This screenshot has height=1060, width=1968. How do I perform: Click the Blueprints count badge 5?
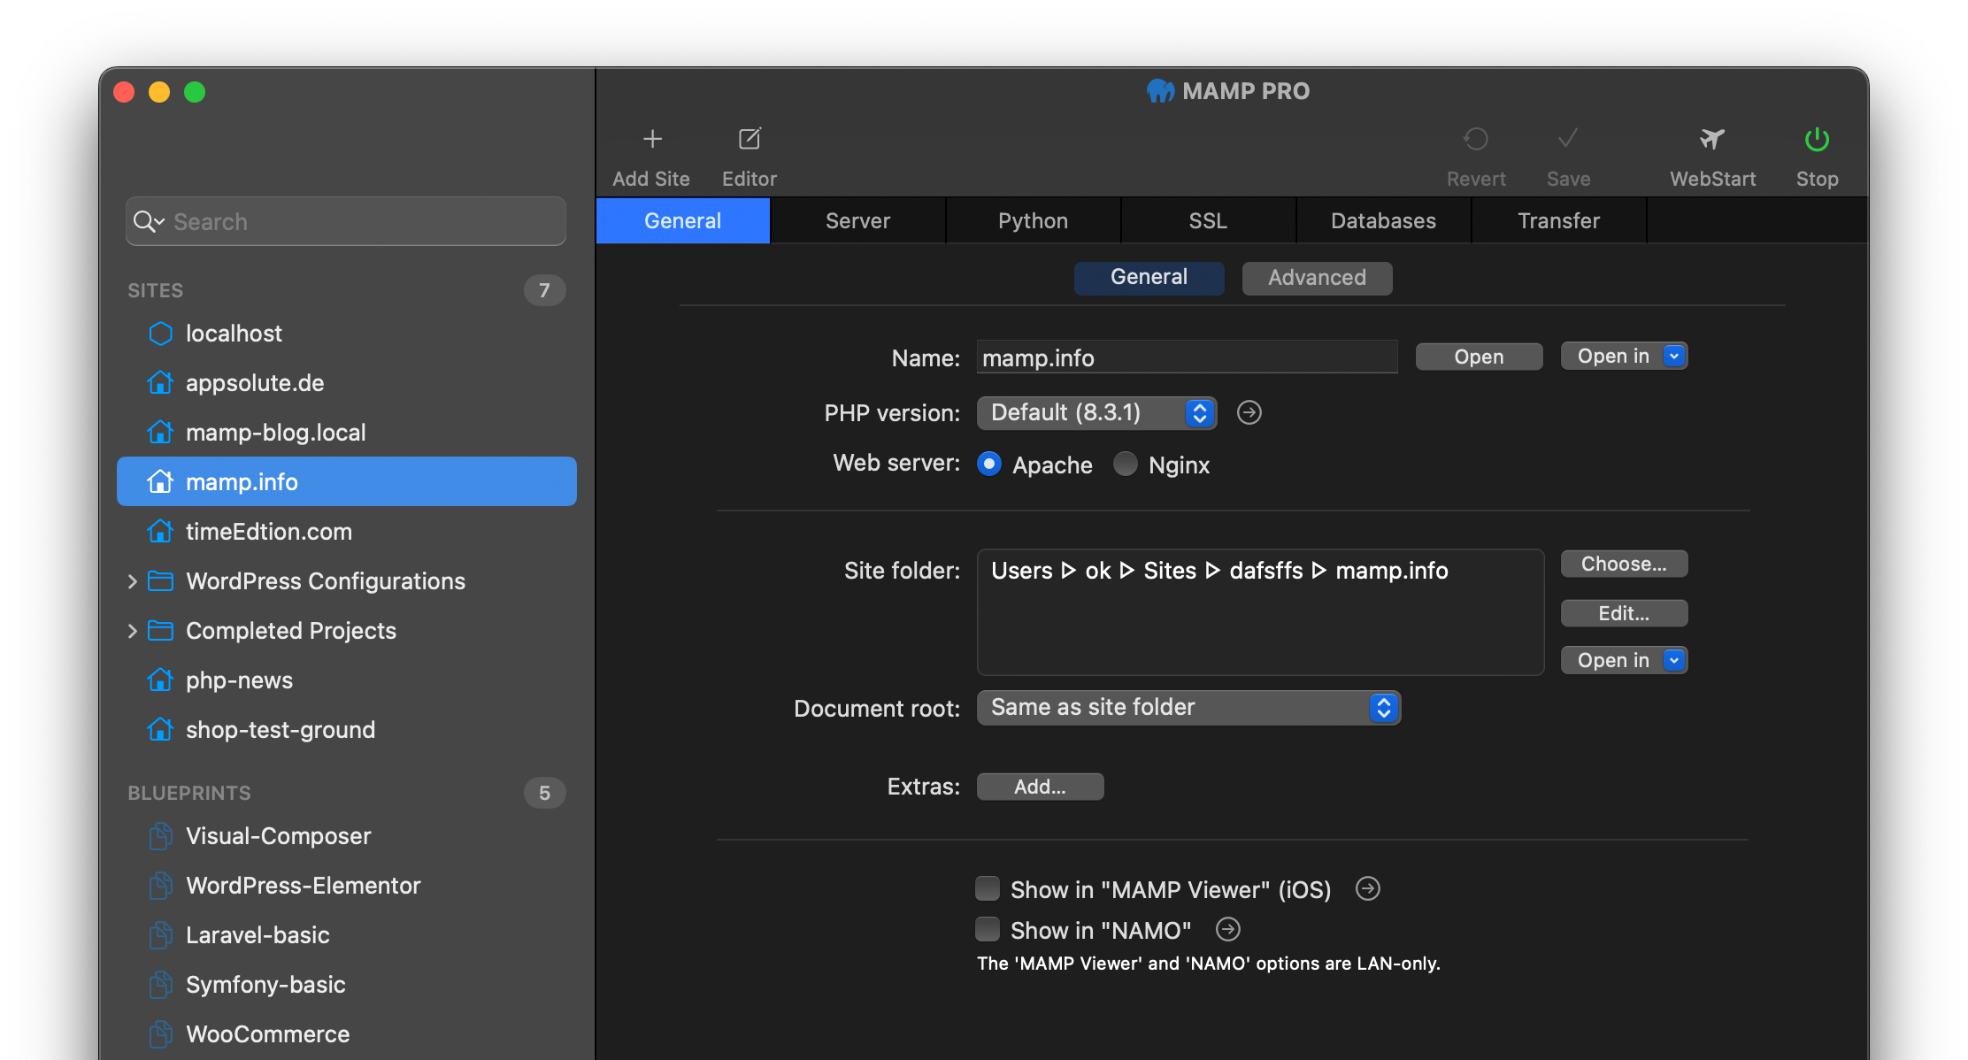click(x=544, y=793)
